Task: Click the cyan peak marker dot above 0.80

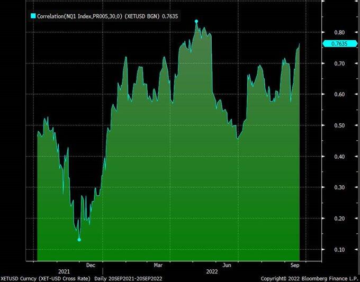Action: point(196,21)
